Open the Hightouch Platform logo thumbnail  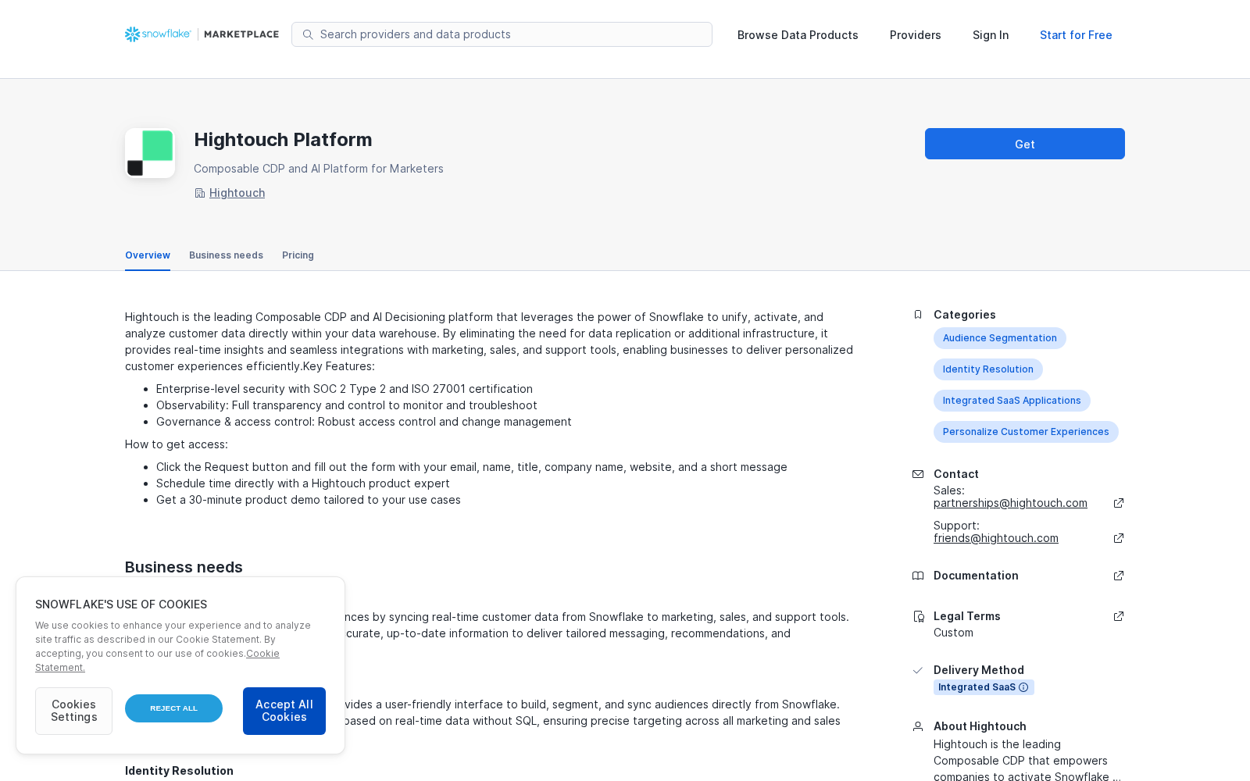[x=150, y=153]
